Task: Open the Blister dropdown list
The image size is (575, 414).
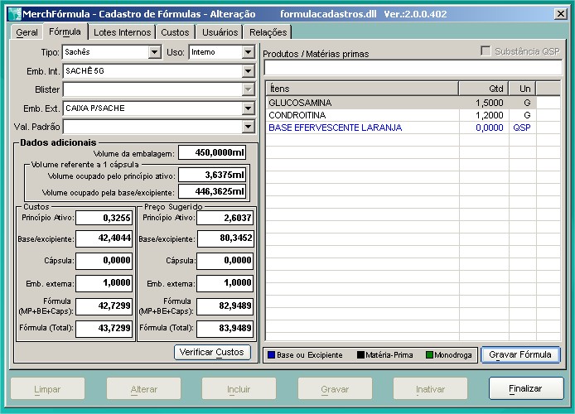Action: [248, 89]
